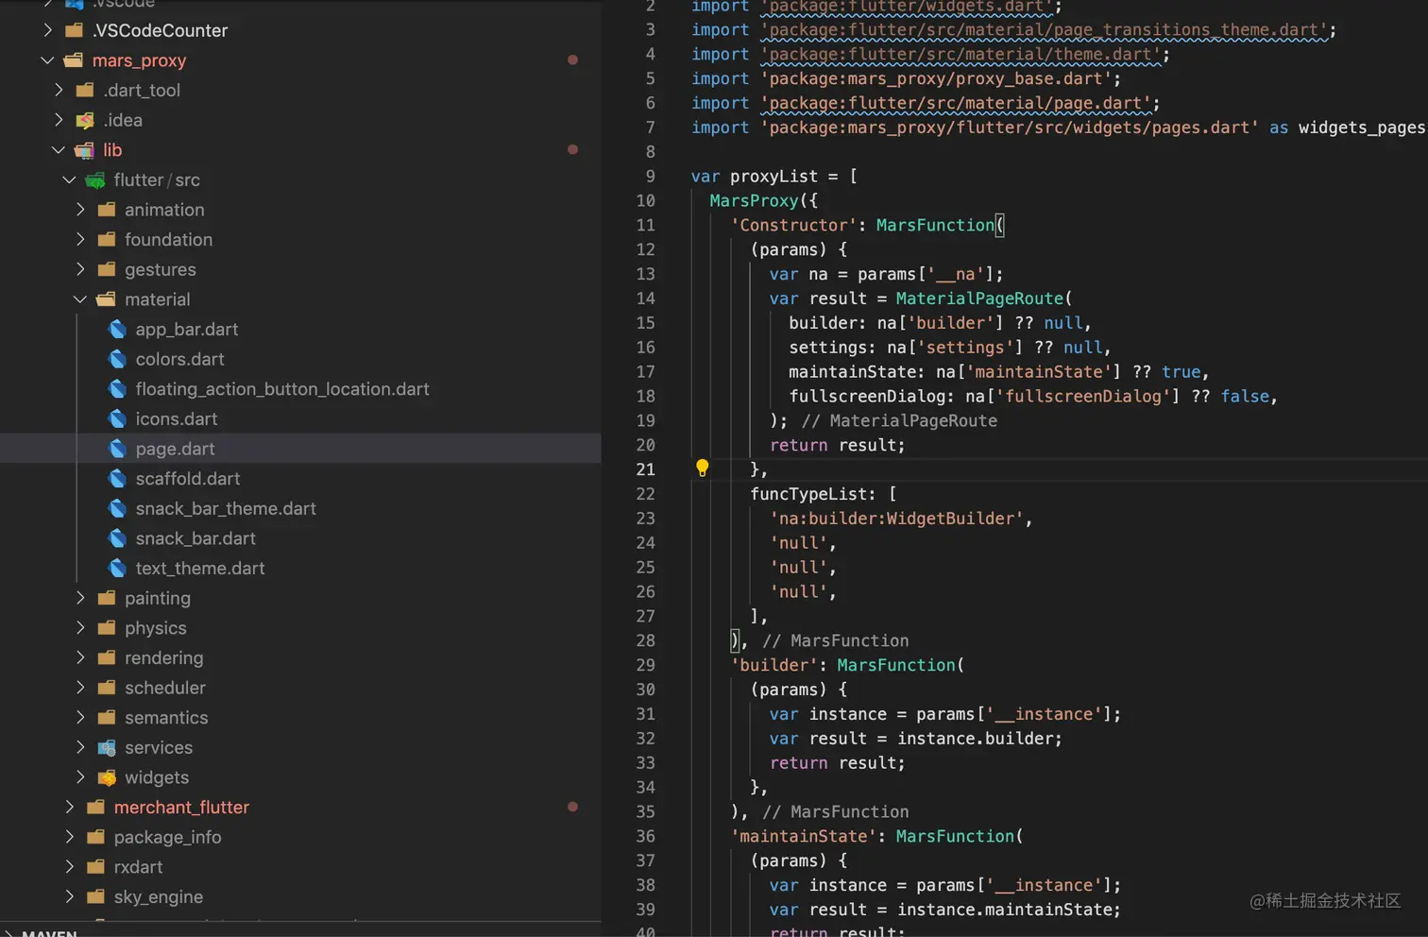Viewport: 1428px width, 937px height.
Task: Click the folder icon beside gestures
Action: pyautogui.click(x=107, y=269)
